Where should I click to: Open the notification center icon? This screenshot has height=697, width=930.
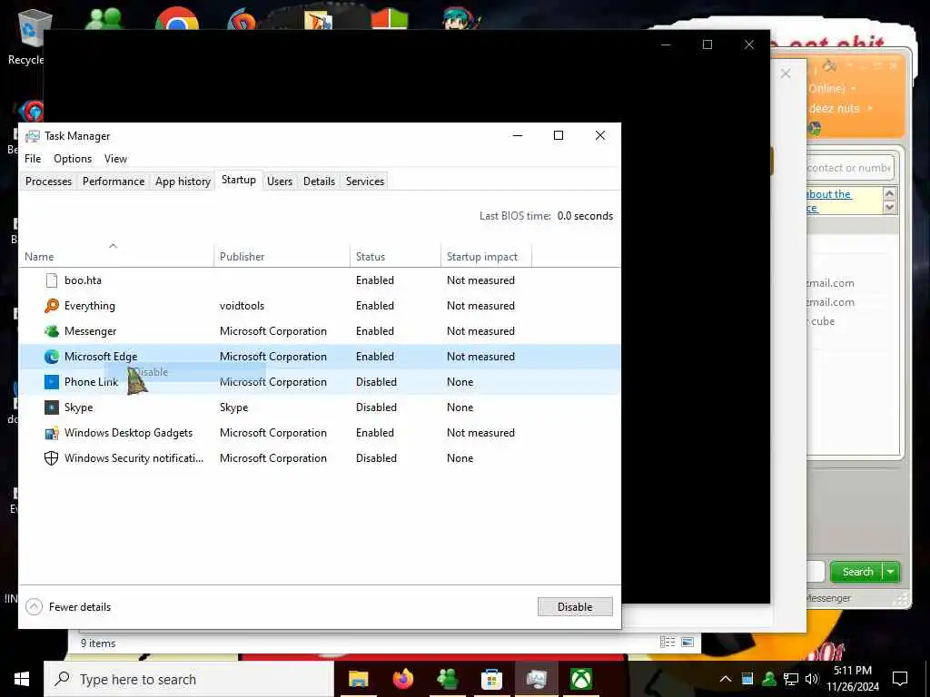point(900,679)
